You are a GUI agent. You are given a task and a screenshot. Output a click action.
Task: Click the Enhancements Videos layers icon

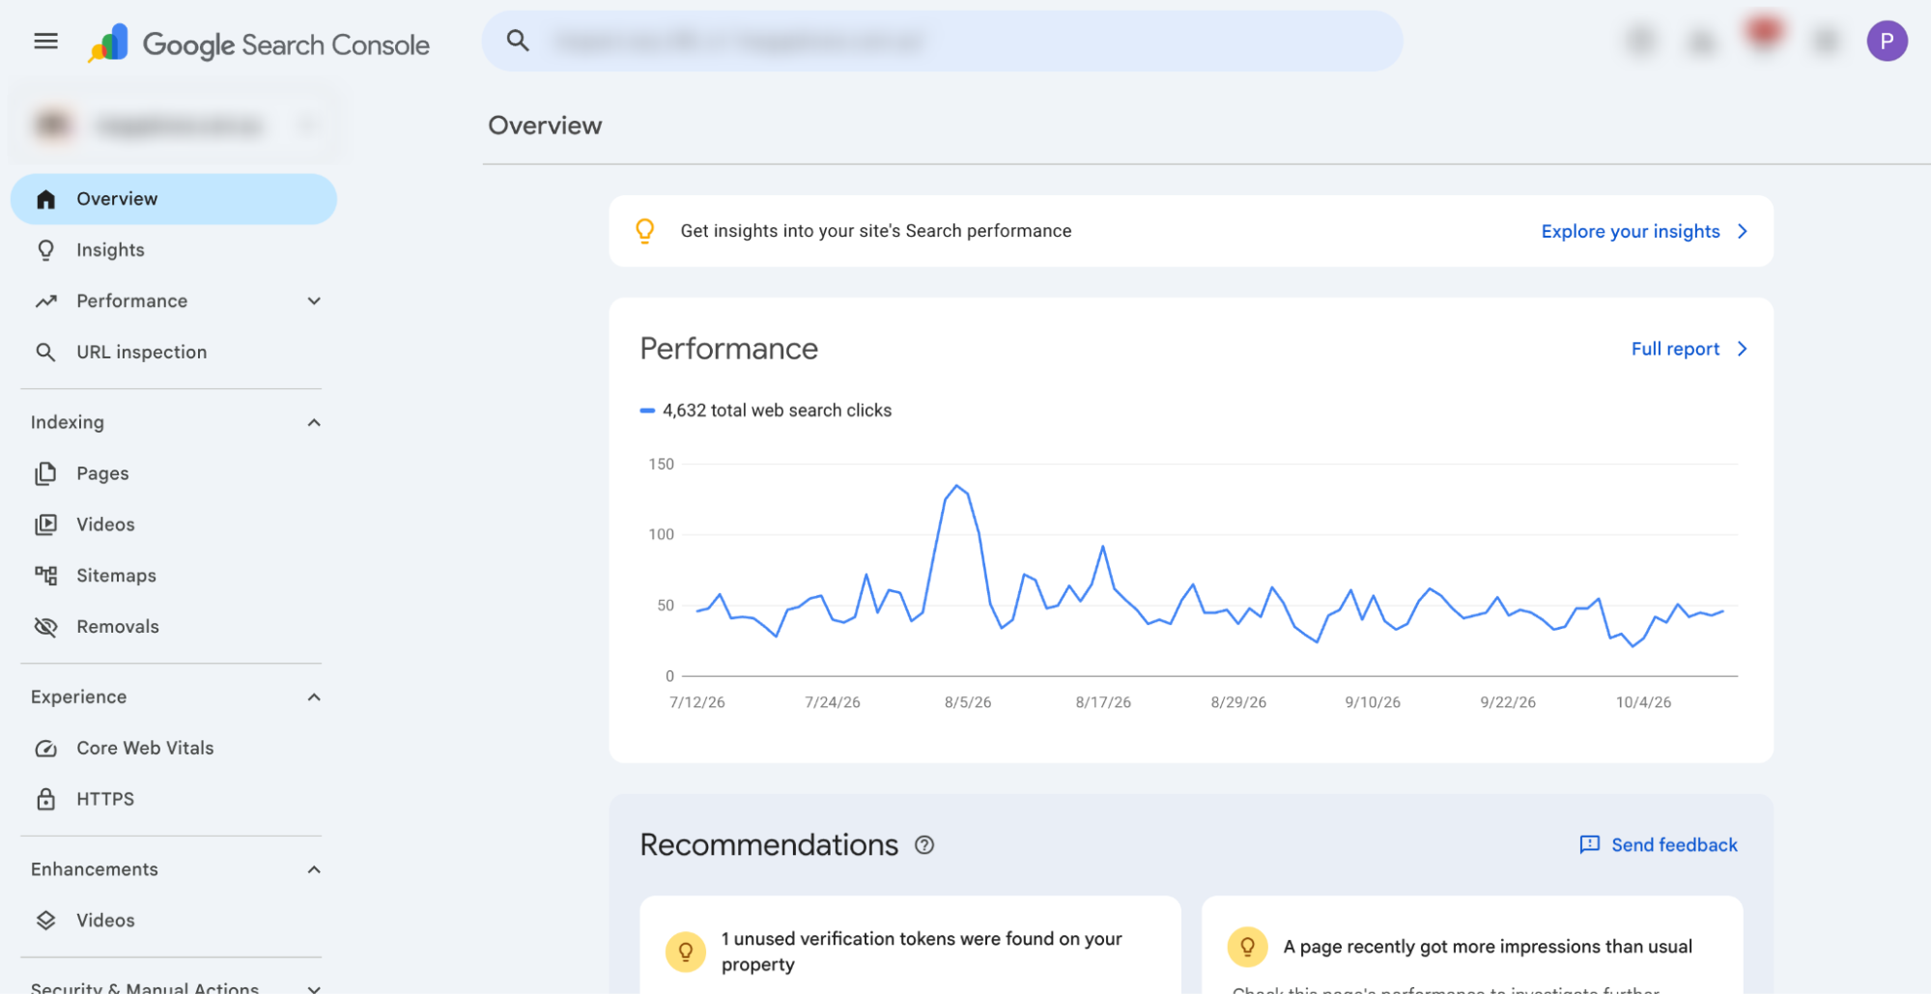click(x=45, y=921)
